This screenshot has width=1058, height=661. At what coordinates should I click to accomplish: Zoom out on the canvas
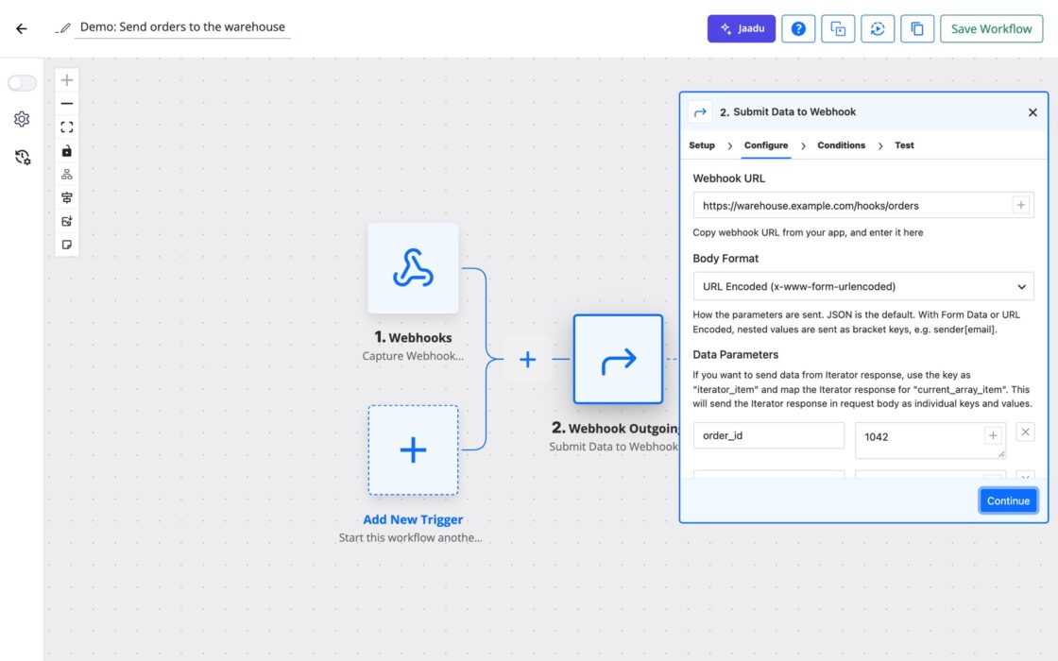[67, 103]
